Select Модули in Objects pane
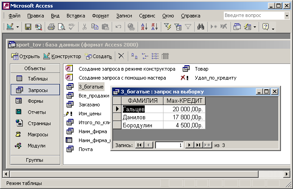Image resolution: width=293 pixels, height=189 pixels. 35,146
